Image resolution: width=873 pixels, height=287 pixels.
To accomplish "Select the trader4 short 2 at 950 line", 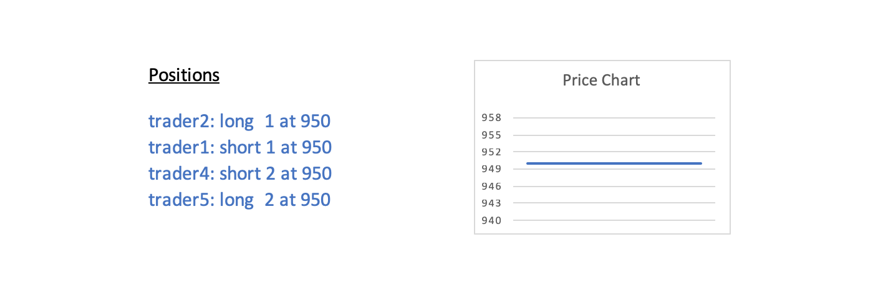I will click(240, 173).
